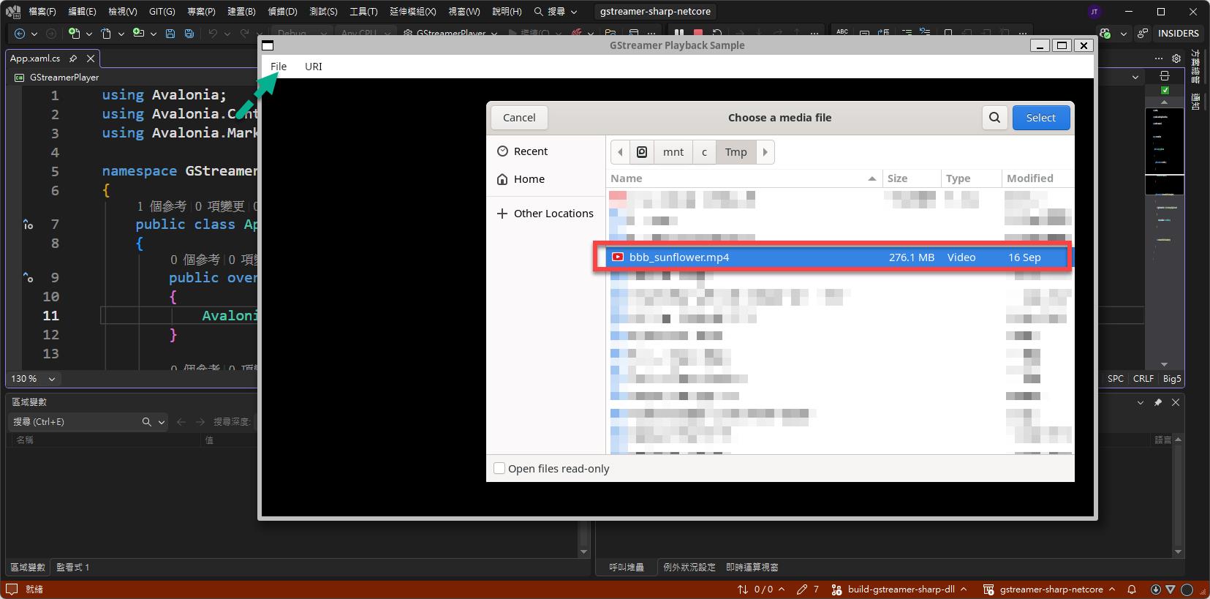Image resolution: width=1210 pixels, height=599 pixels.
Task: Open the URI menu in GStreamer window
Action: 313,67
